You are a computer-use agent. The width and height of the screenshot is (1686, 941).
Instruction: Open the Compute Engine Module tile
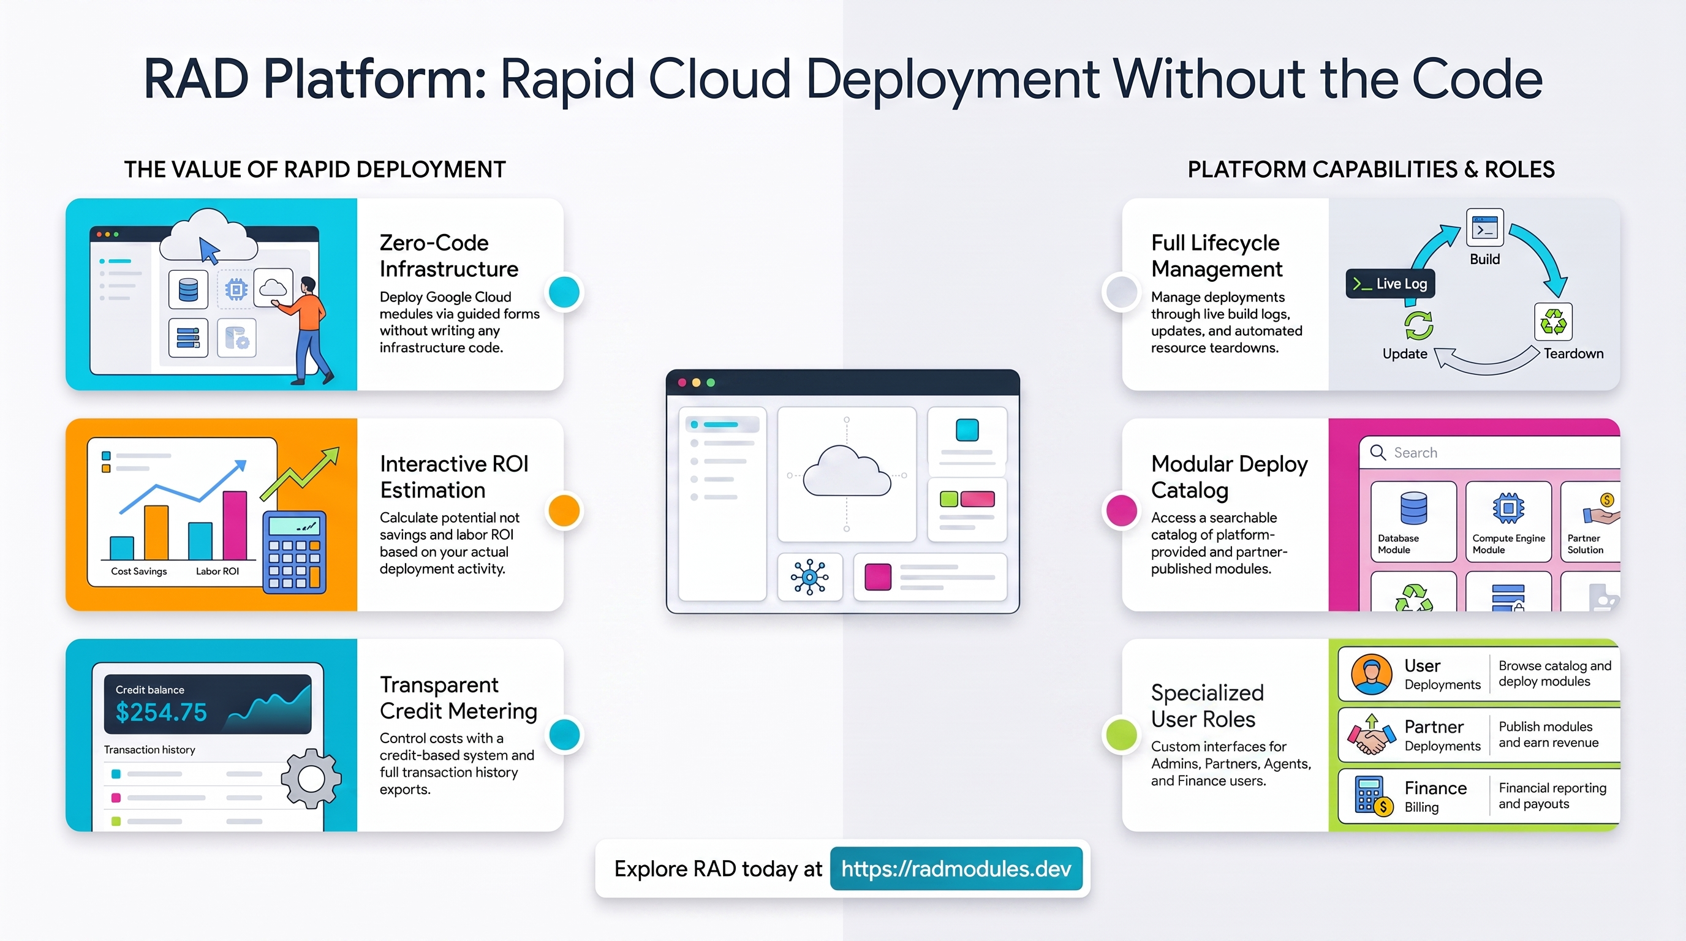coord(1508,521)
